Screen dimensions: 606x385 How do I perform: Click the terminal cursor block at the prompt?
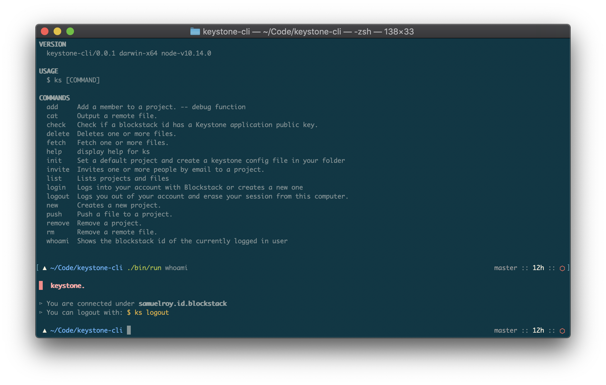pos(129,330)
